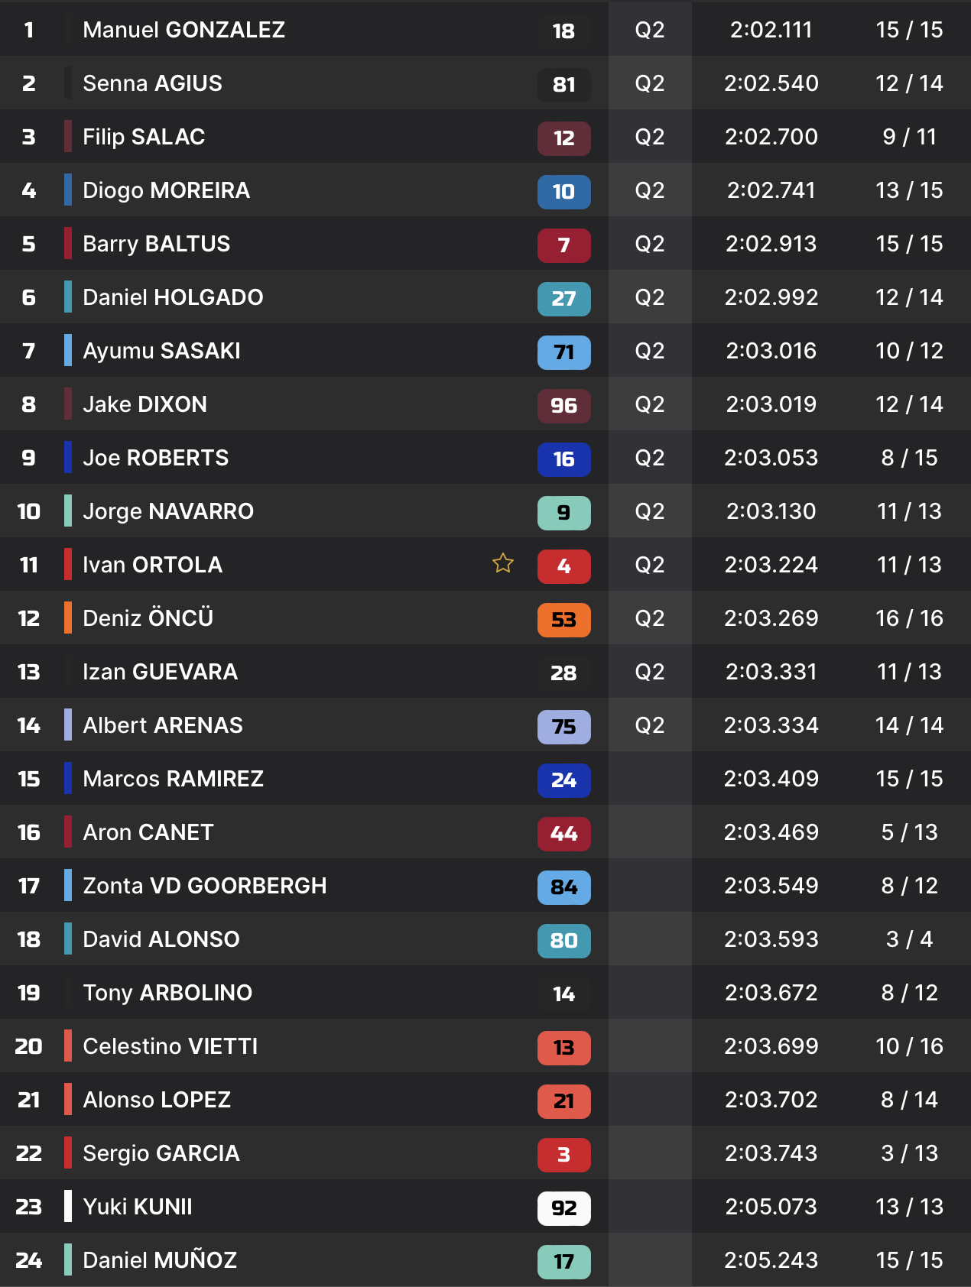Select the green number 17 badge
This screenshot has width=971, height=1287.
point(563,1262)
